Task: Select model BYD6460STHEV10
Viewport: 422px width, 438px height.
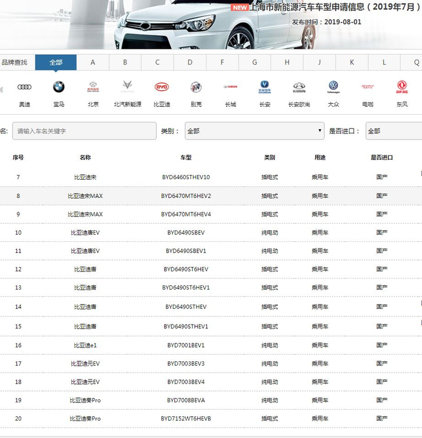Action: tap(186, 177)
